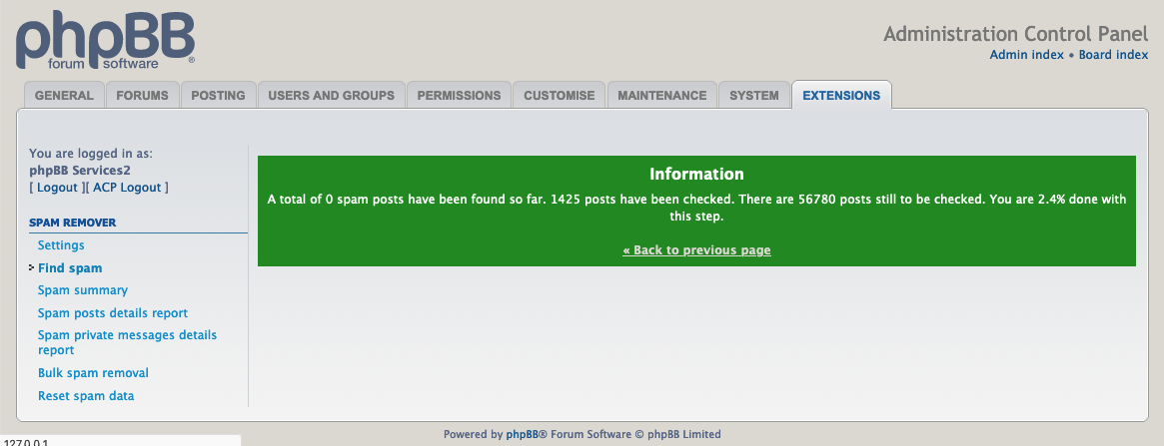Click the phpBB link in the footer
This screenshot has width=1164, height=446.
coord(522,435)
